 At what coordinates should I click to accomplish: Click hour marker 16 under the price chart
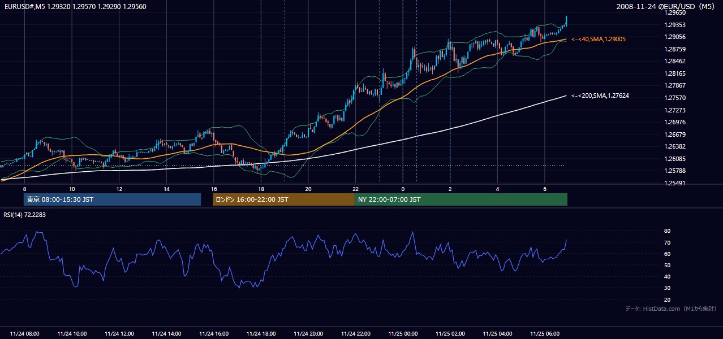[x=214, y=189]
